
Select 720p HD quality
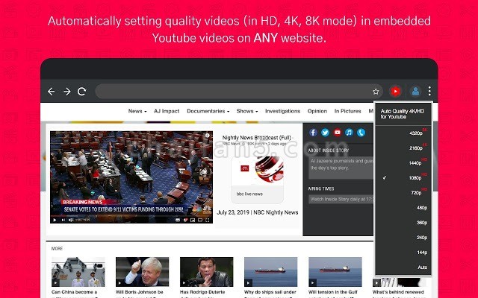403,193
